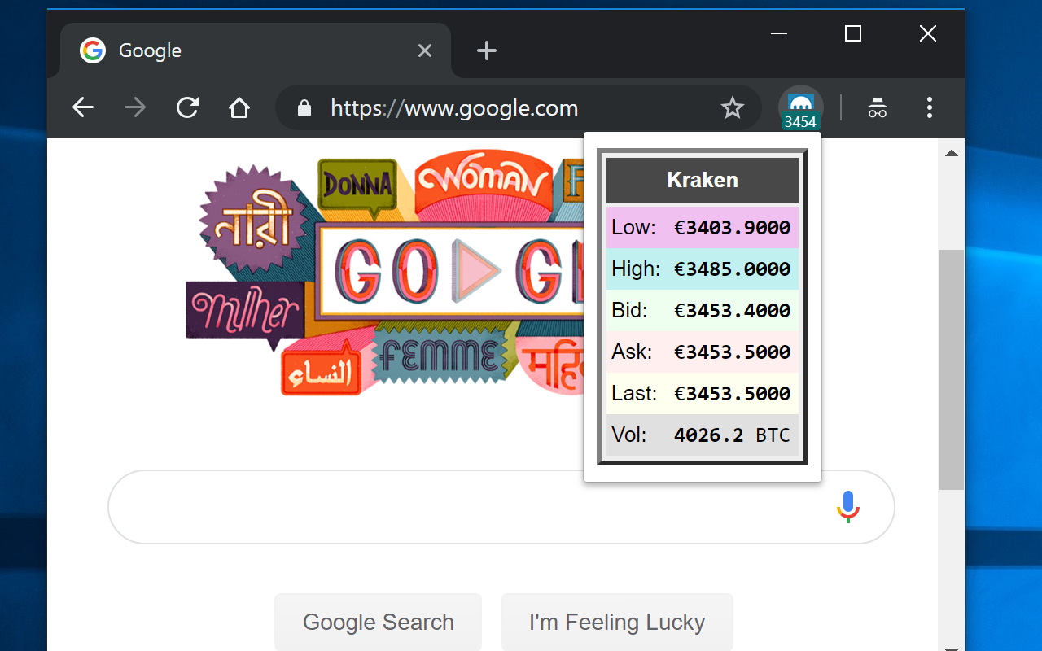Select the Google tab

click(256, 50)
